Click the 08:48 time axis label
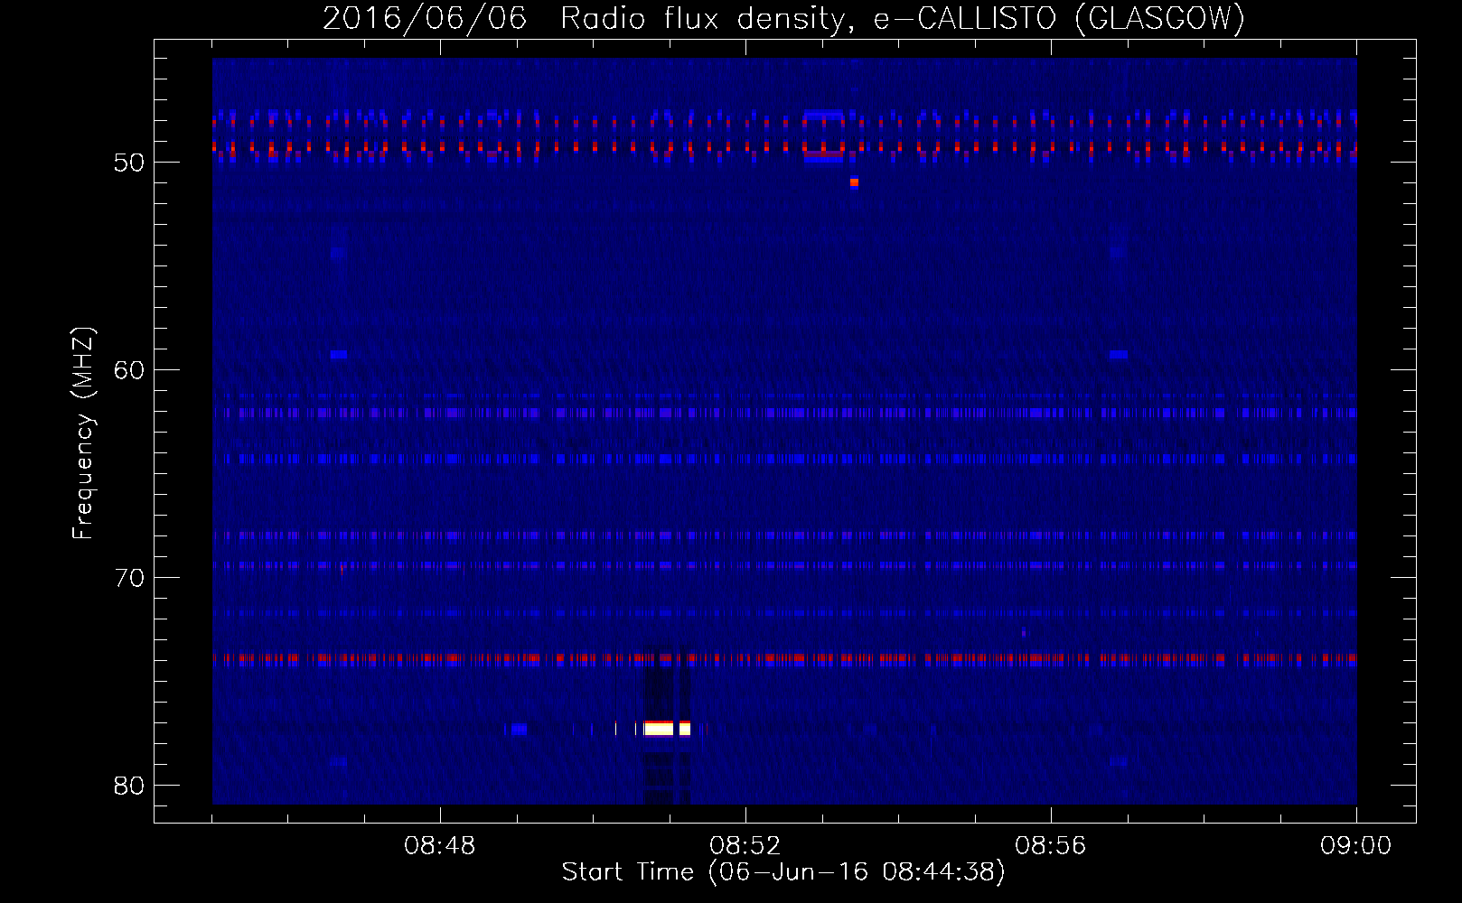 440,846
